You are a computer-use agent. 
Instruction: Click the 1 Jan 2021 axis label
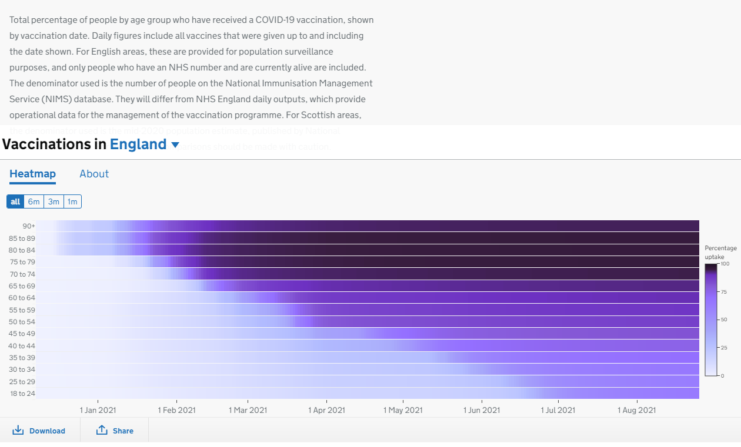98,410
